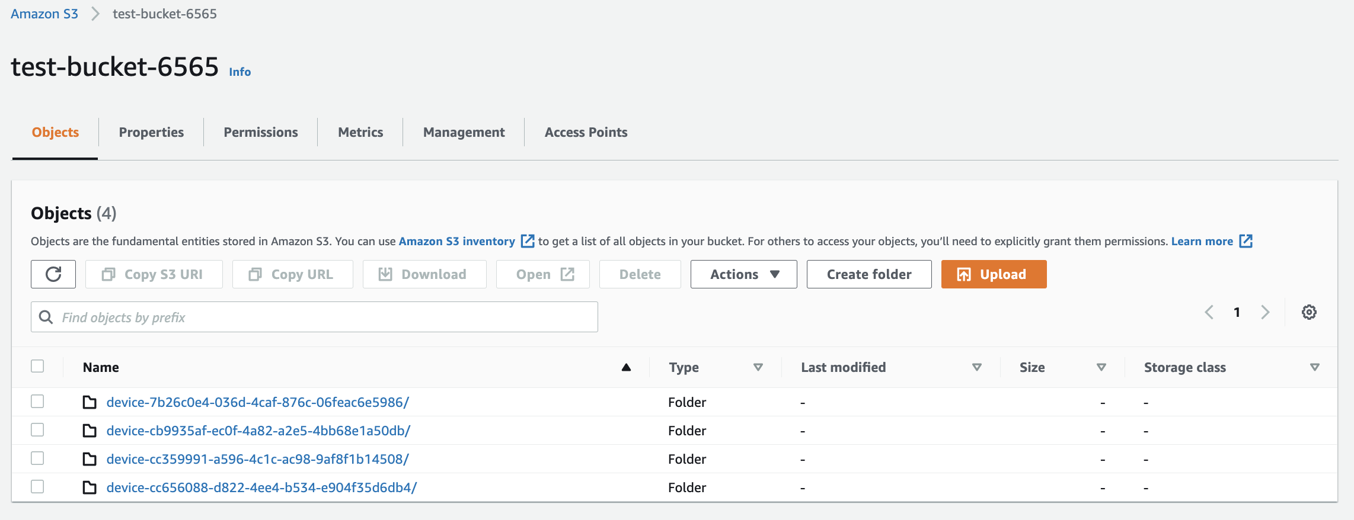Go to previous page arrow
The height and width of the screenshot is (520, 1354).
pos(1209,312)
